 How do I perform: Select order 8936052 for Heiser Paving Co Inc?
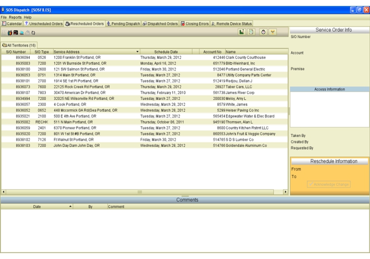pos(145,111)
